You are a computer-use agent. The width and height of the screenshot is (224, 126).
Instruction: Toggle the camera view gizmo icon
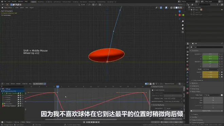pyautogui.click(x=183, y=29)
